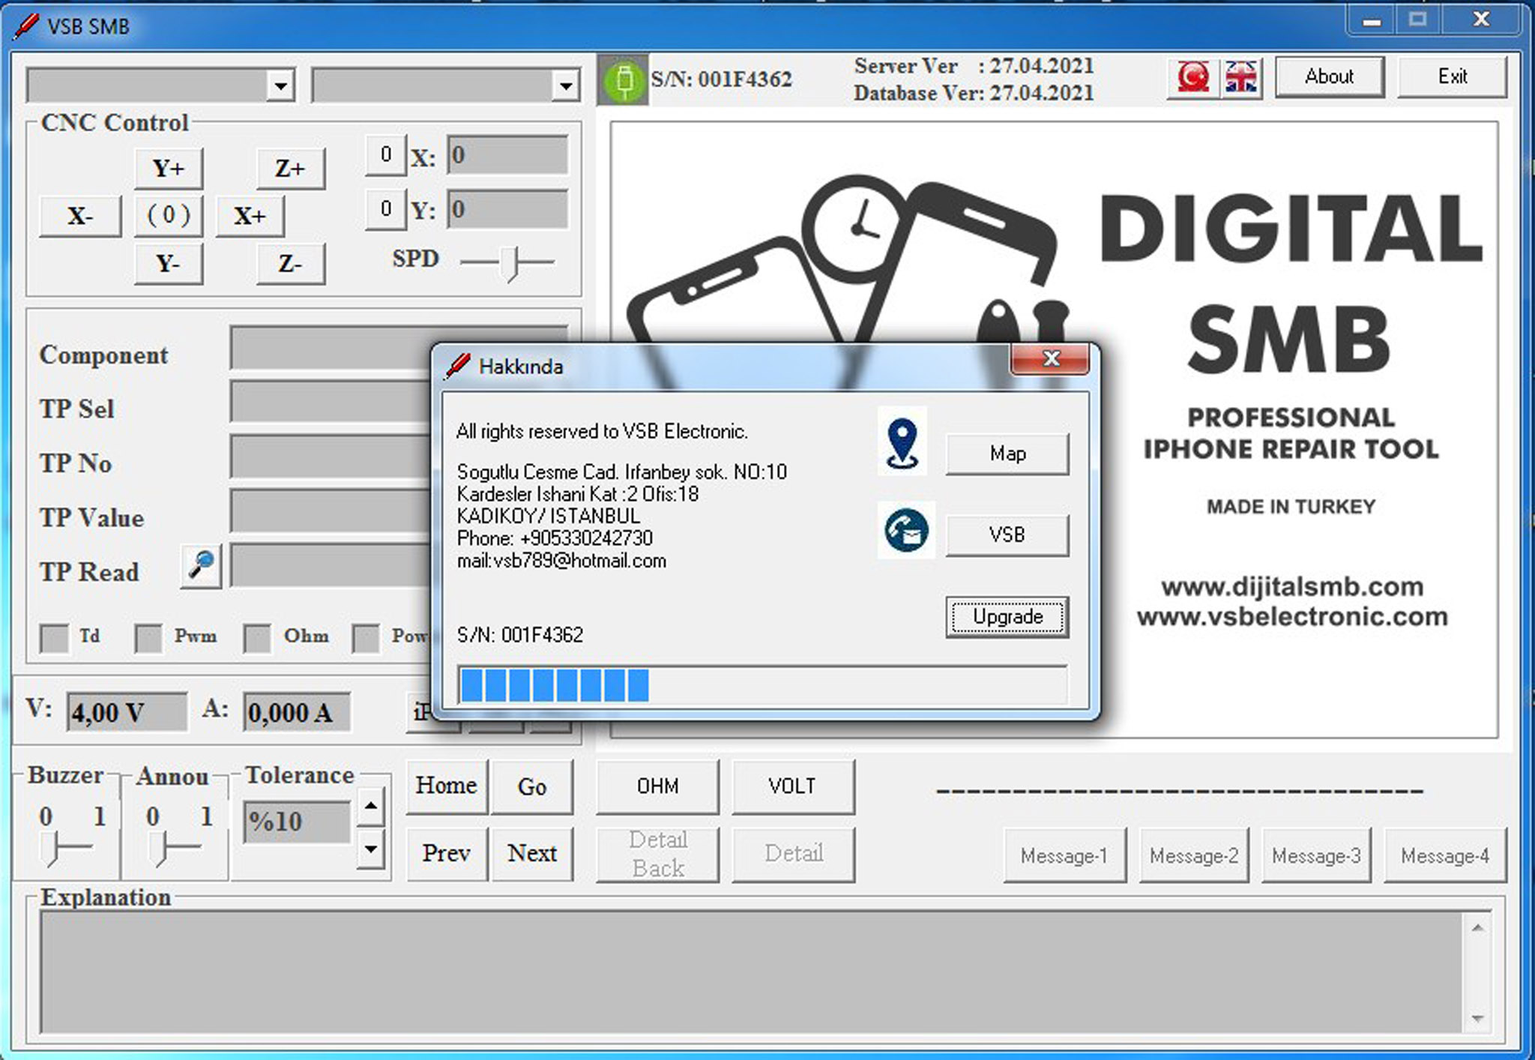Image resolution: width=1535 pixels, height=1060 pixels.
Task: Click the Tolerance %10 value field
Action: [x=297, y=822]
